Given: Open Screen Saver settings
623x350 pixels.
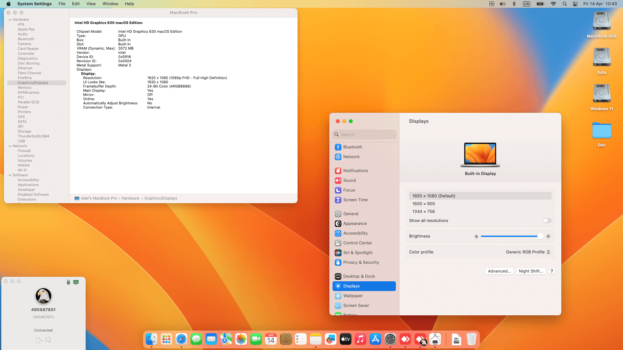Looking at the screenshot, I should pos(356,305).
